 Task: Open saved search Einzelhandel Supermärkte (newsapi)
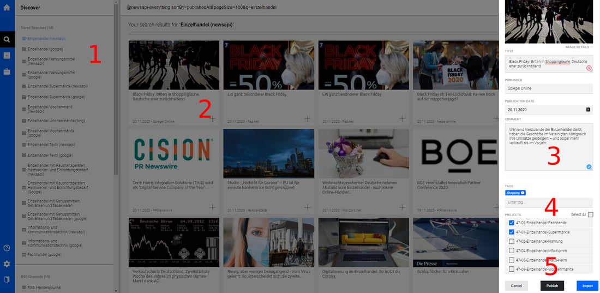[x=58, y=87]
